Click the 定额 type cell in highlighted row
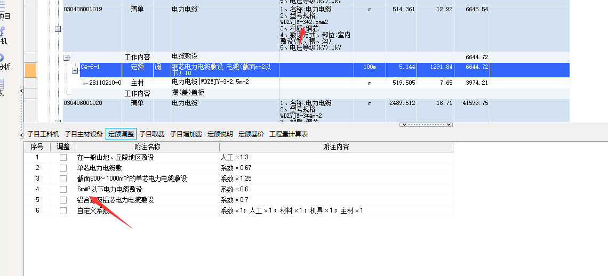This screenshot has width=608, height=276. (137, 70)
